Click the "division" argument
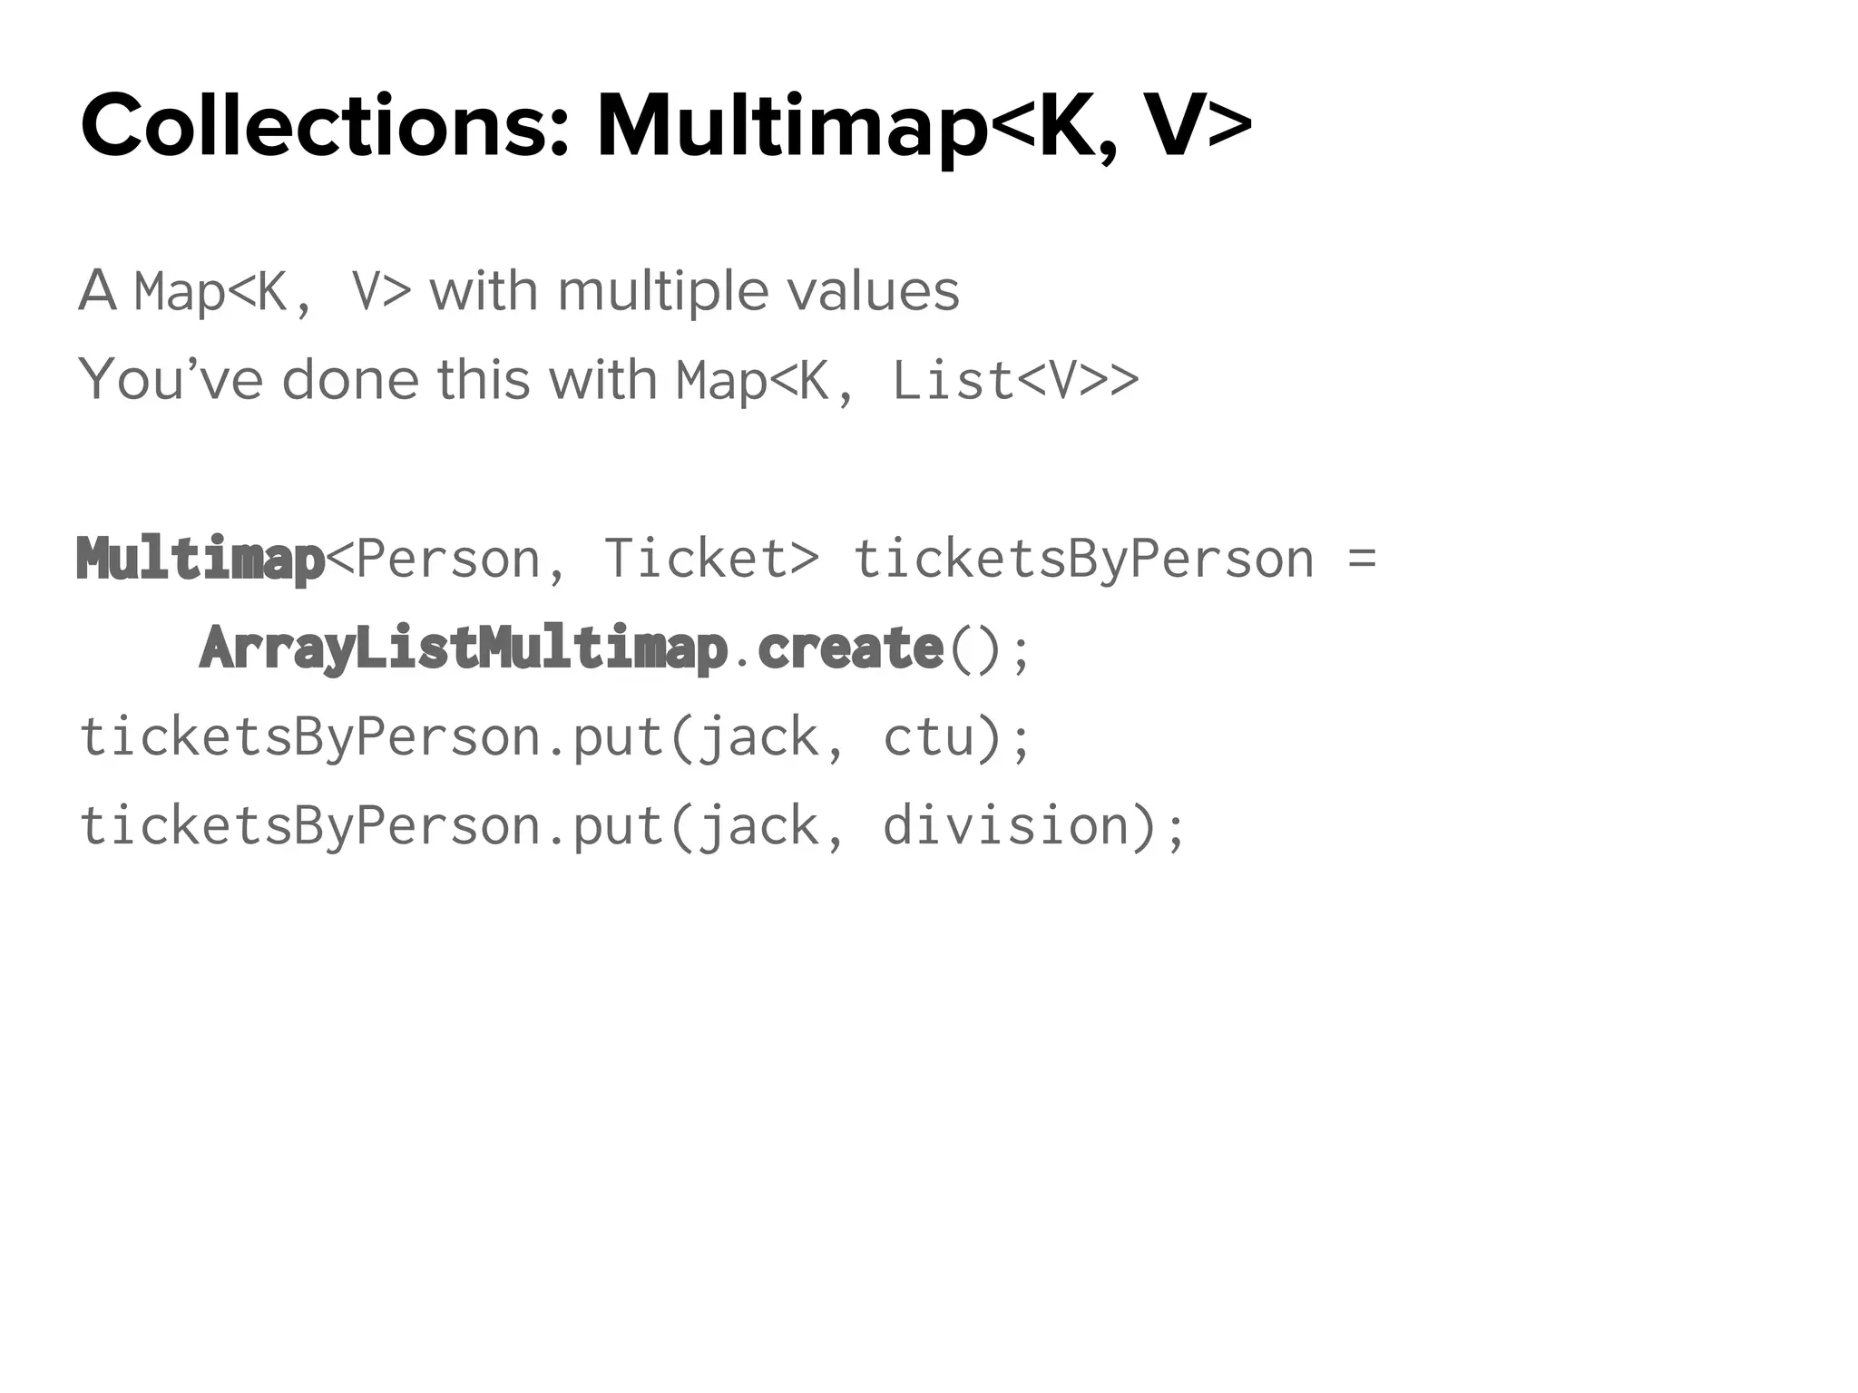This screenshot has width=1858, height=1393. coord(1005,825)
